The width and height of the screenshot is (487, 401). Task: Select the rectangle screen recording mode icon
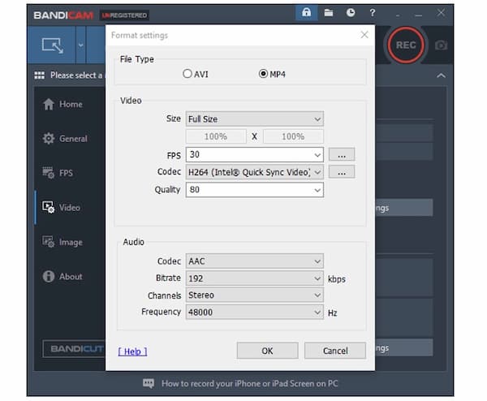(x=53, y=45)
